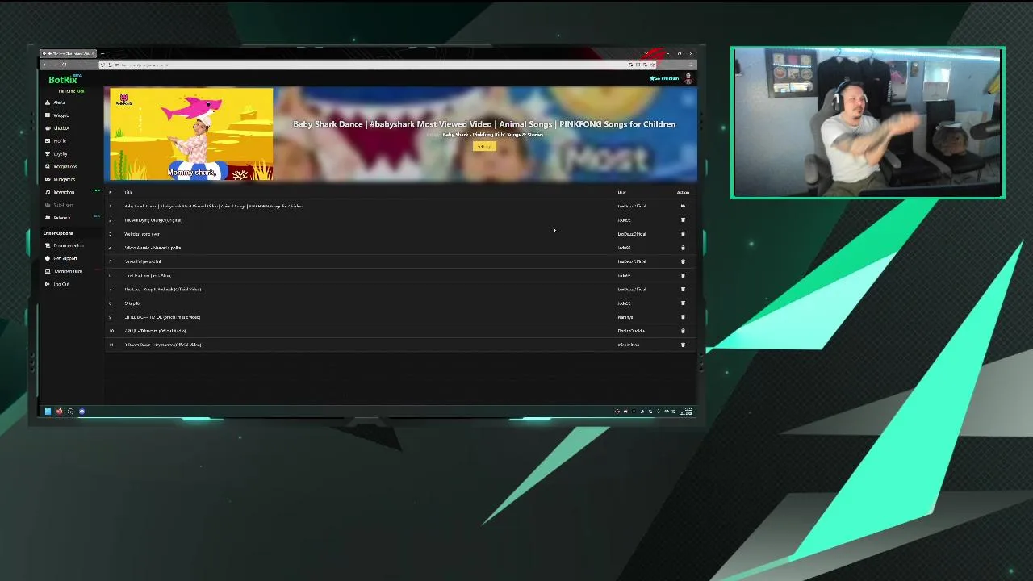Click the BotRix logo
This screenshot has height=581, width=1033.
point(63,80)
